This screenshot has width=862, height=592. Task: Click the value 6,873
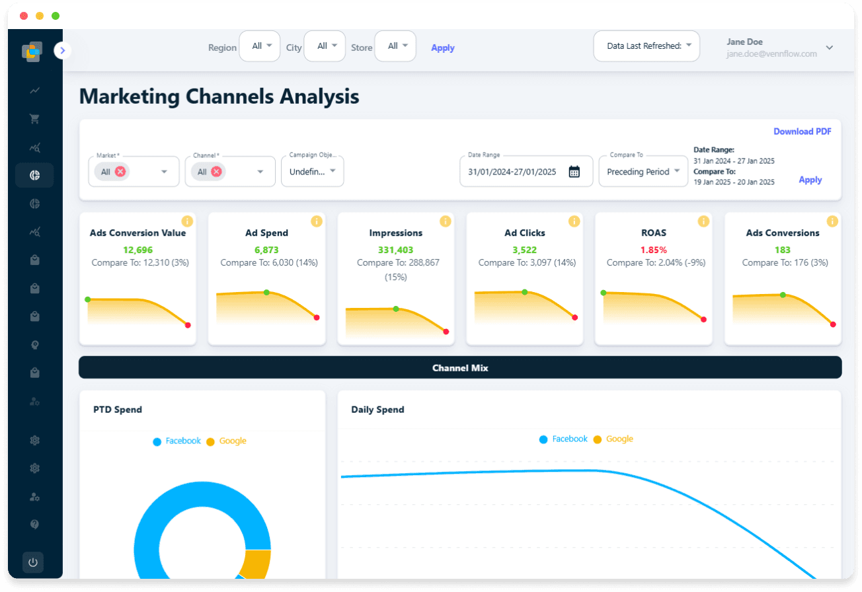267,250
